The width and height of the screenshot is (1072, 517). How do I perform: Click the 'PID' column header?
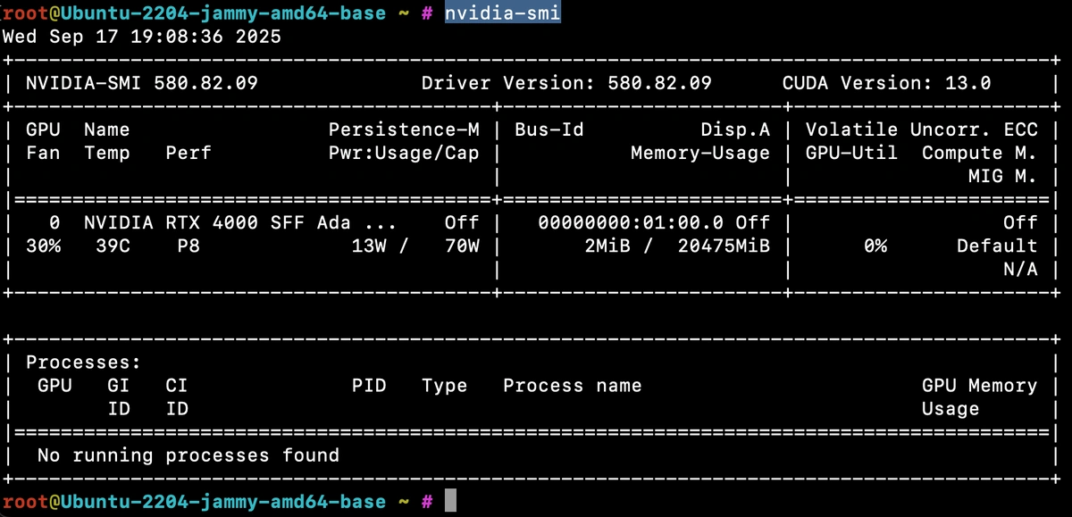tap(369, 385)
